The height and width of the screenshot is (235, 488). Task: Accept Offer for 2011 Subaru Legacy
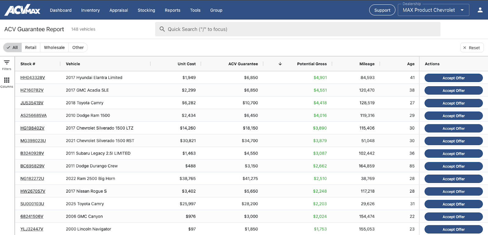454,154
